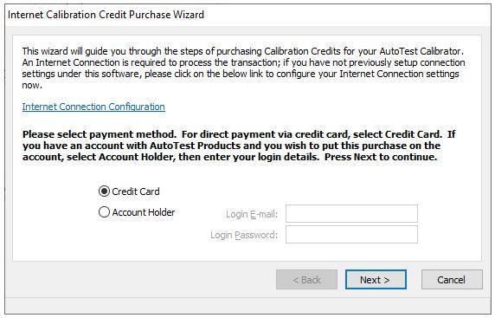Click the sentence 'Press Next to continue.'

click(381, 157)
